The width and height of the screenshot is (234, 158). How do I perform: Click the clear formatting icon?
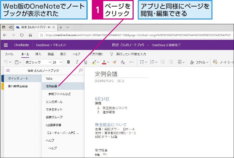123,62
